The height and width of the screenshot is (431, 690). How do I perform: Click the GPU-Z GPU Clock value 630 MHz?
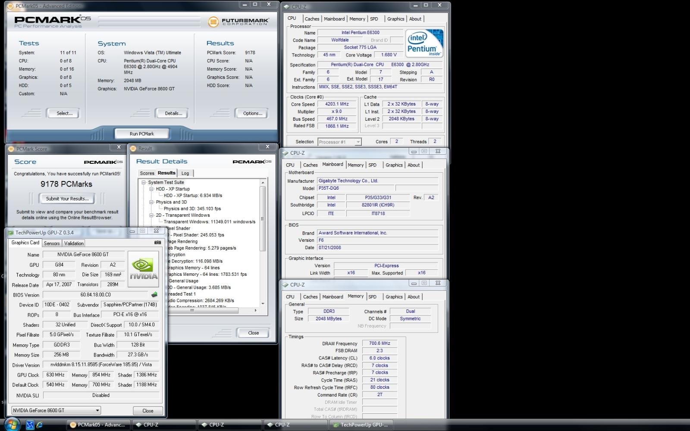tap(56, 375)
